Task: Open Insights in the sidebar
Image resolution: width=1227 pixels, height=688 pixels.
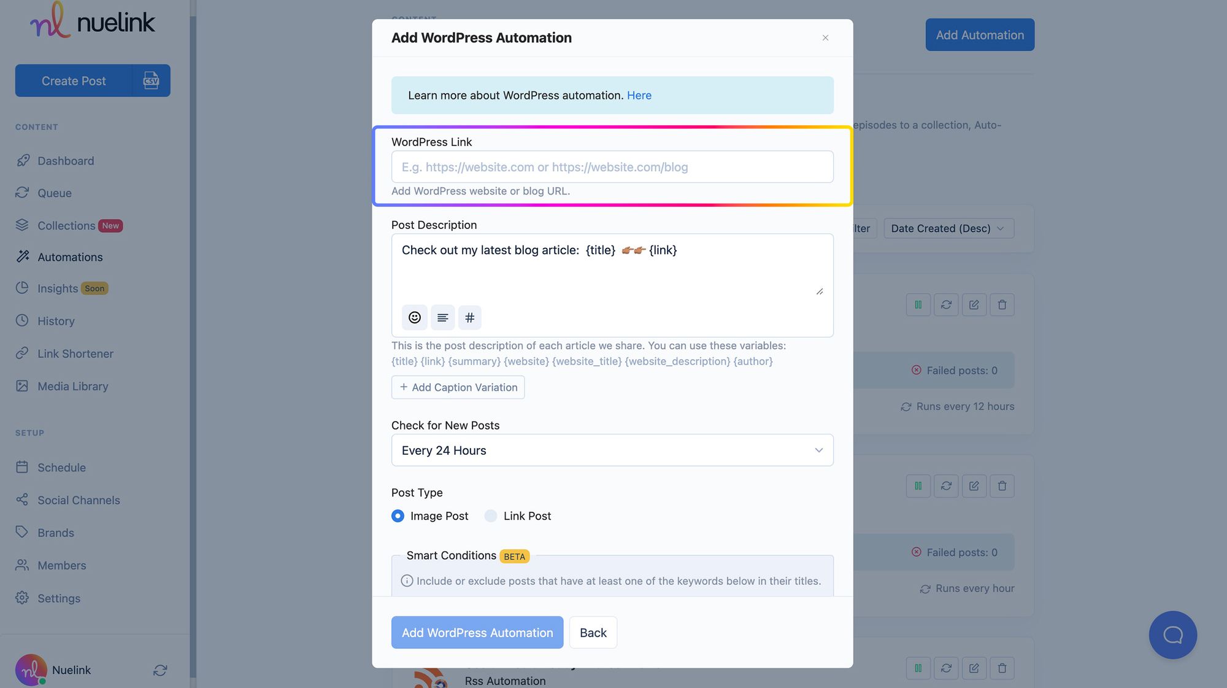Action: [58, 288]
